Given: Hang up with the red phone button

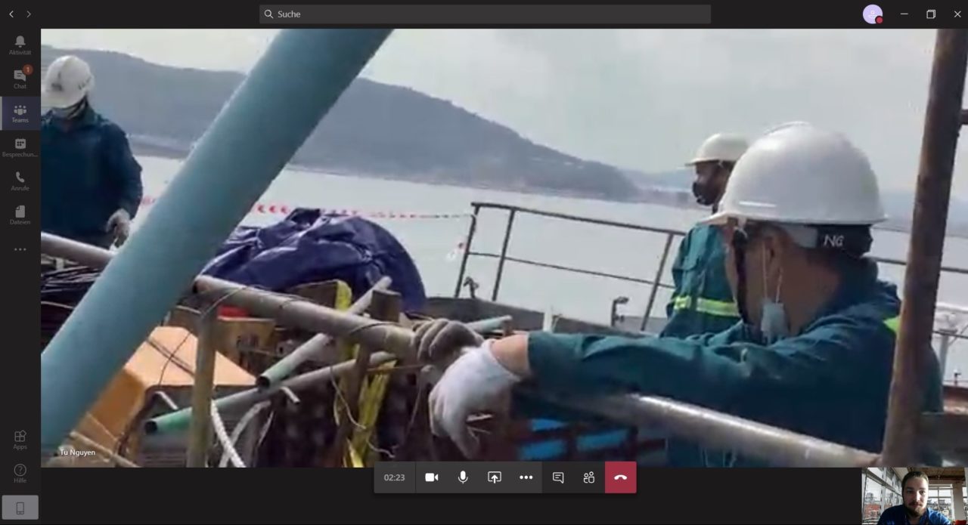Looking at the screenshot, I should 621,477.
